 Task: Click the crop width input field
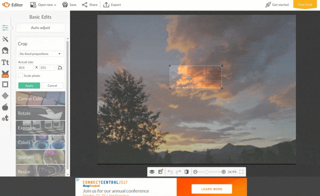pyautogui.click(x=25, y=68)
